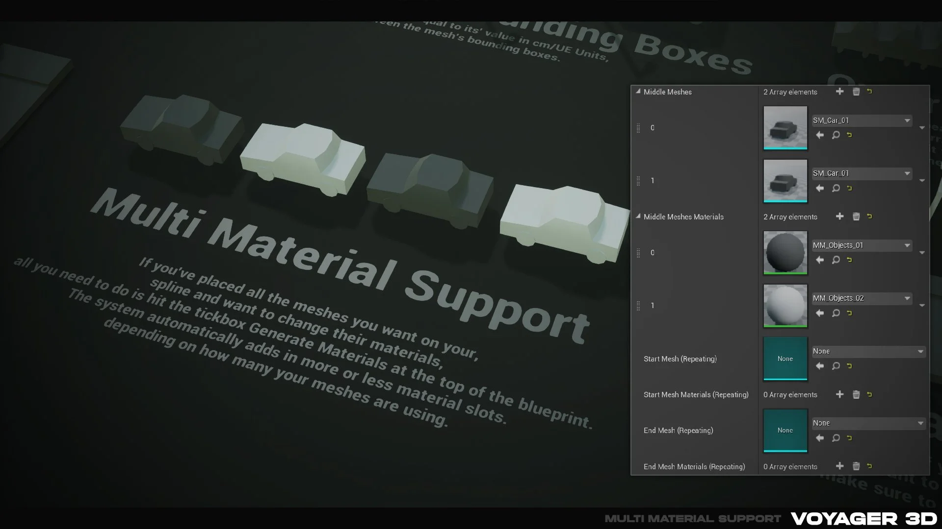Browse to Start Mesh asset with magnifier
Viewport: 942px width, 529px height.
836,366
